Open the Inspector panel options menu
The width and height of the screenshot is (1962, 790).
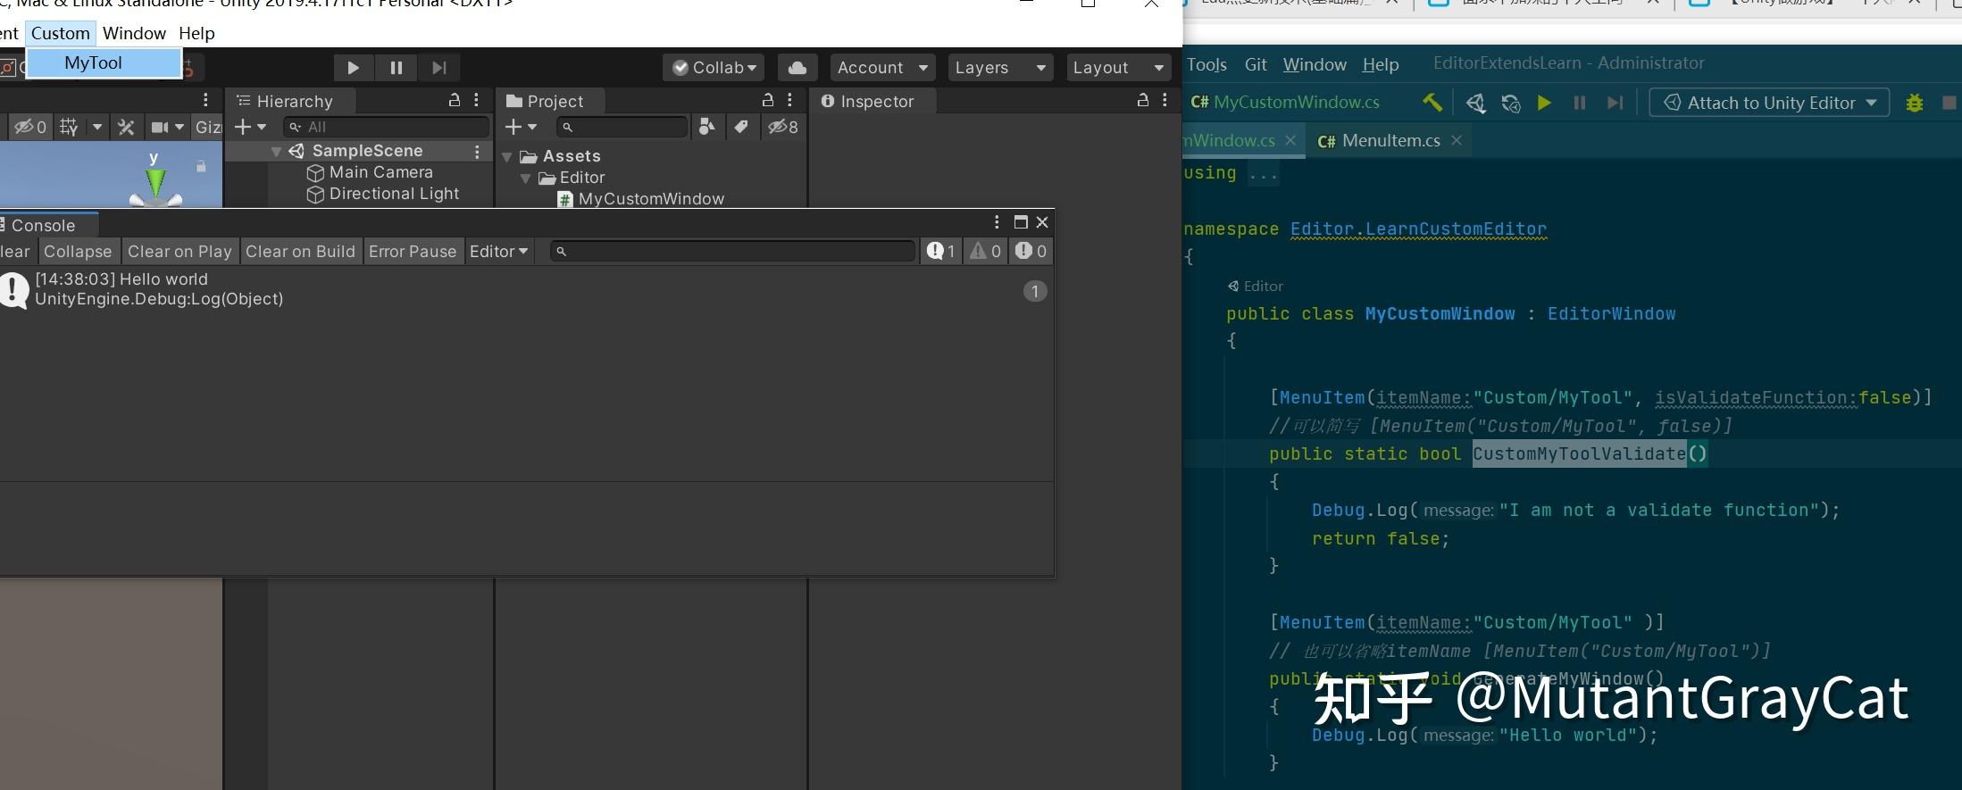pos(1165,100)
